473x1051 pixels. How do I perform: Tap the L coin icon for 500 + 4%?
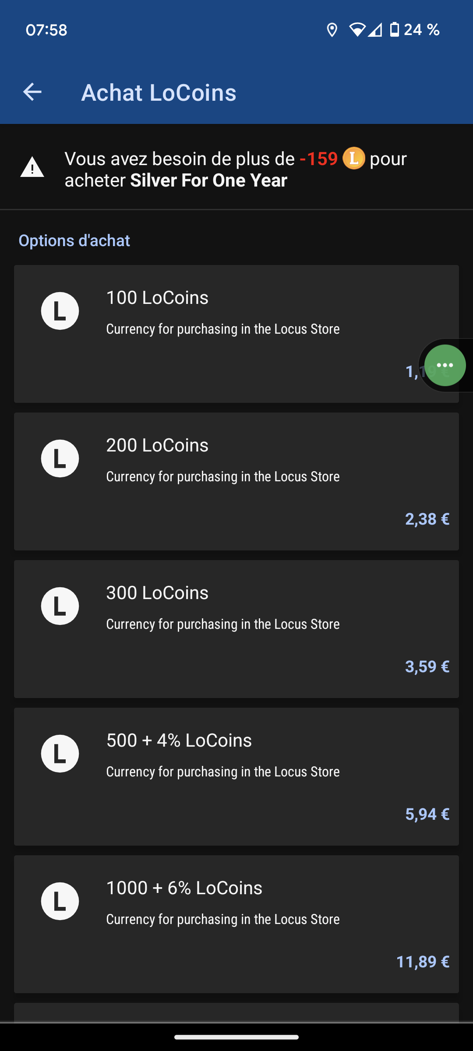60,754
